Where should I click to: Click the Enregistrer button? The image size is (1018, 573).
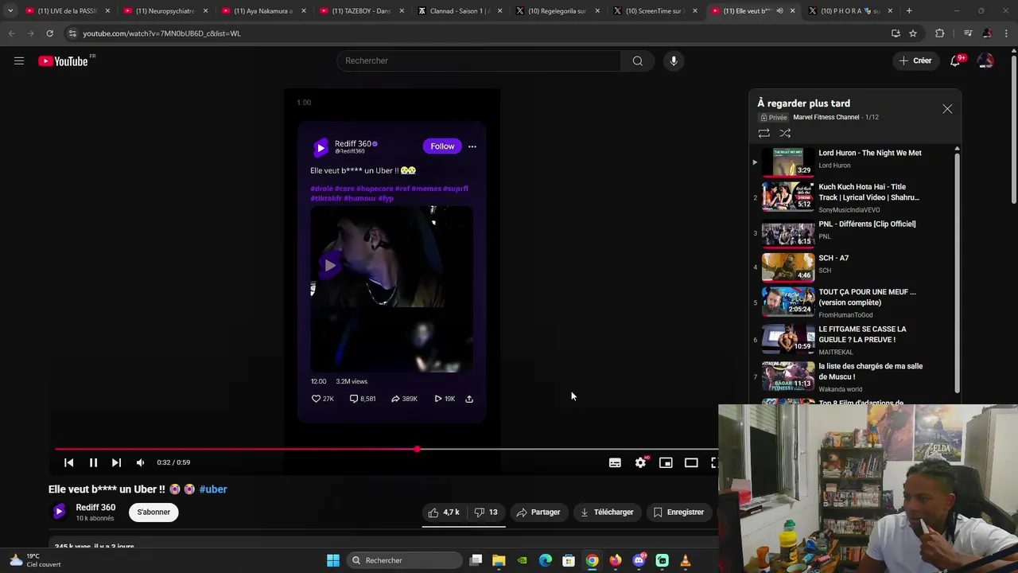[x=678, y=513]
